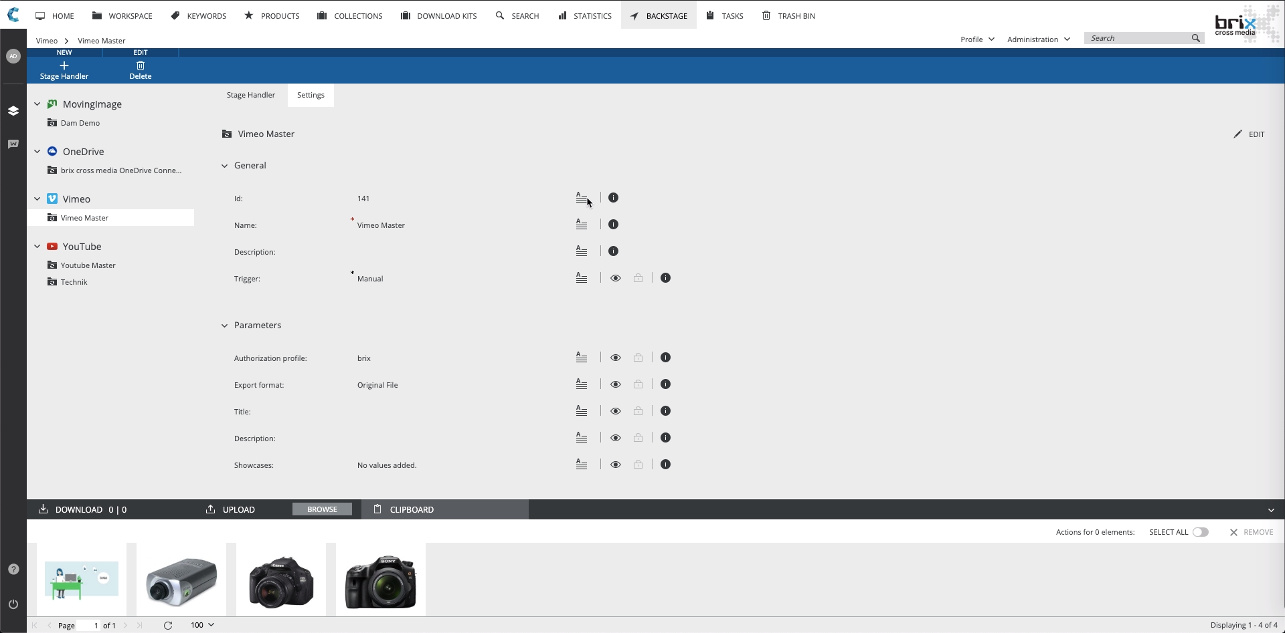Collapse the MovingImage tree node
Screen dimensions: 1285x633
click(x=37, y=104)
